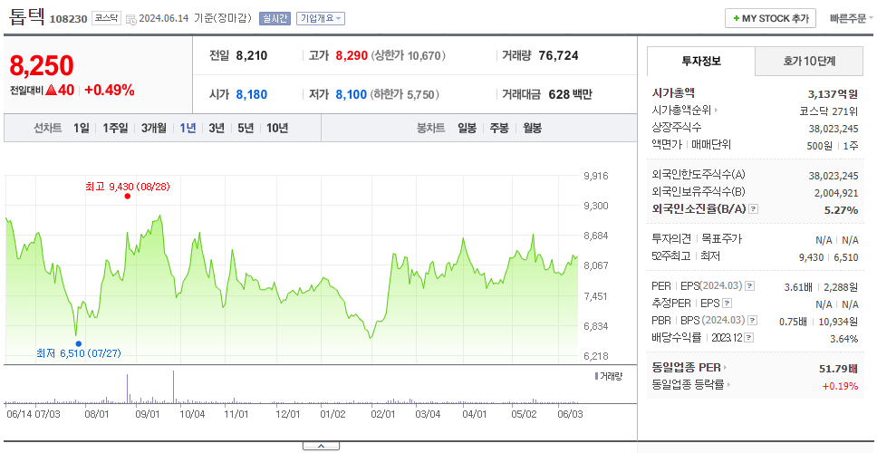Select the 3개월 line chart period

(154, 128)
